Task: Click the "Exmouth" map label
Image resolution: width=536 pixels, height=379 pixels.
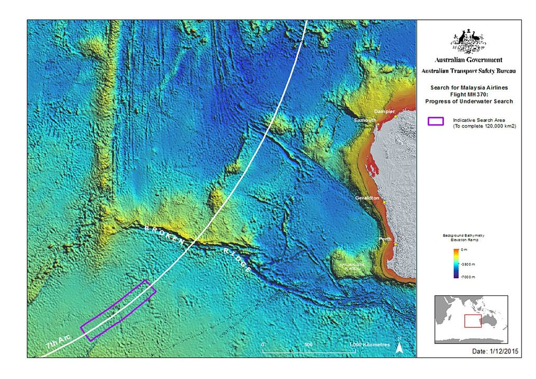Action: [365, 120]
